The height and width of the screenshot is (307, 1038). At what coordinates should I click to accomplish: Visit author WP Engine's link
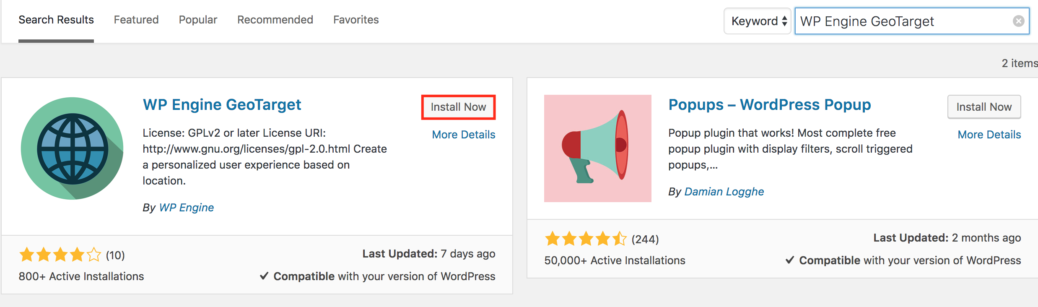point(187,208)
